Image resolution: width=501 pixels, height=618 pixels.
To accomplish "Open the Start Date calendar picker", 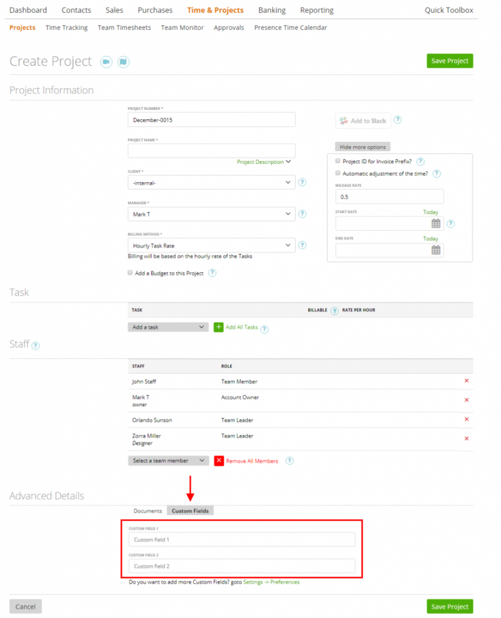I will pos(436,224).
